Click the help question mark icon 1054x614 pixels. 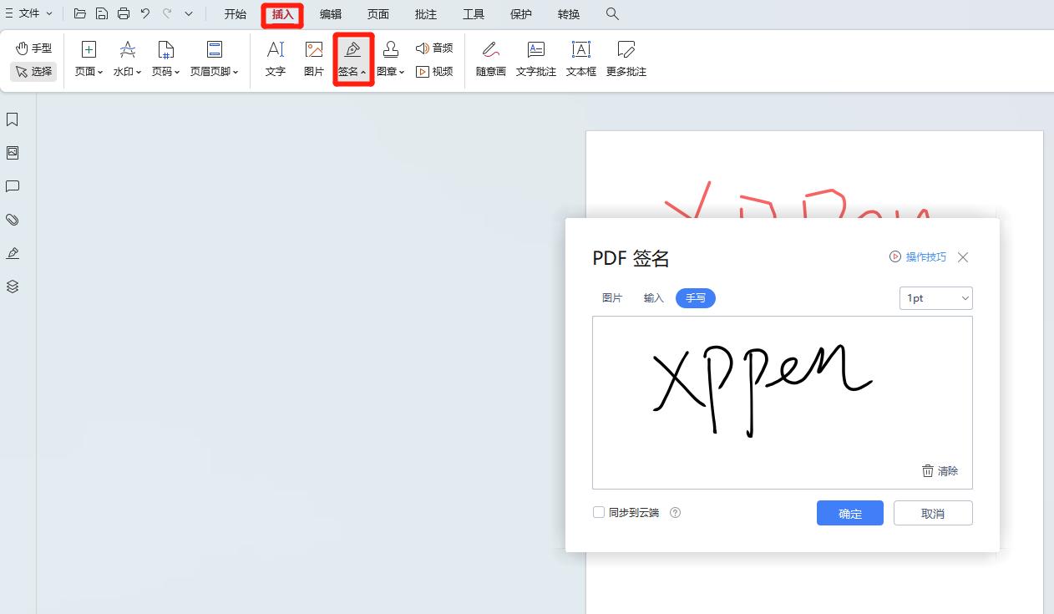coord(676,513)
